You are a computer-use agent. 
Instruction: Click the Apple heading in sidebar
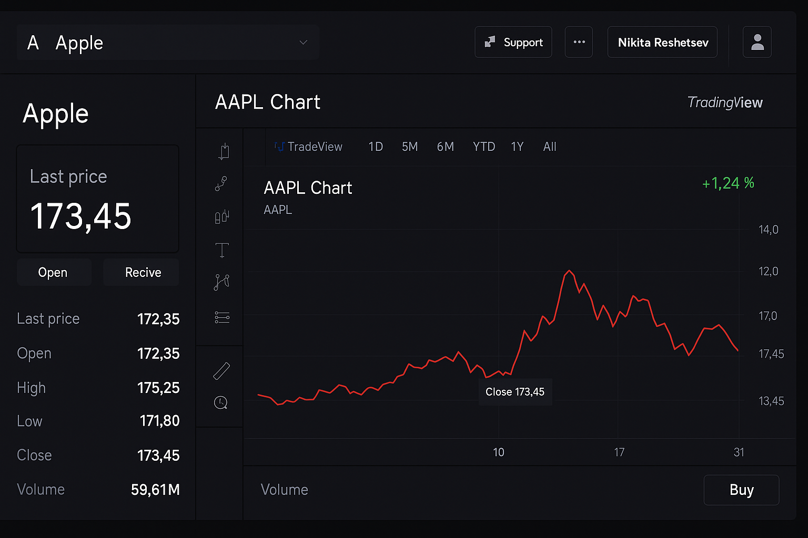pyautogui.click(x=56, y=114)
